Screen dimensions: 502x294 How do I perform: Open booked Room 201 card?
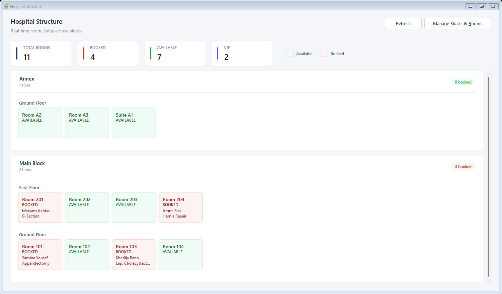40,207
